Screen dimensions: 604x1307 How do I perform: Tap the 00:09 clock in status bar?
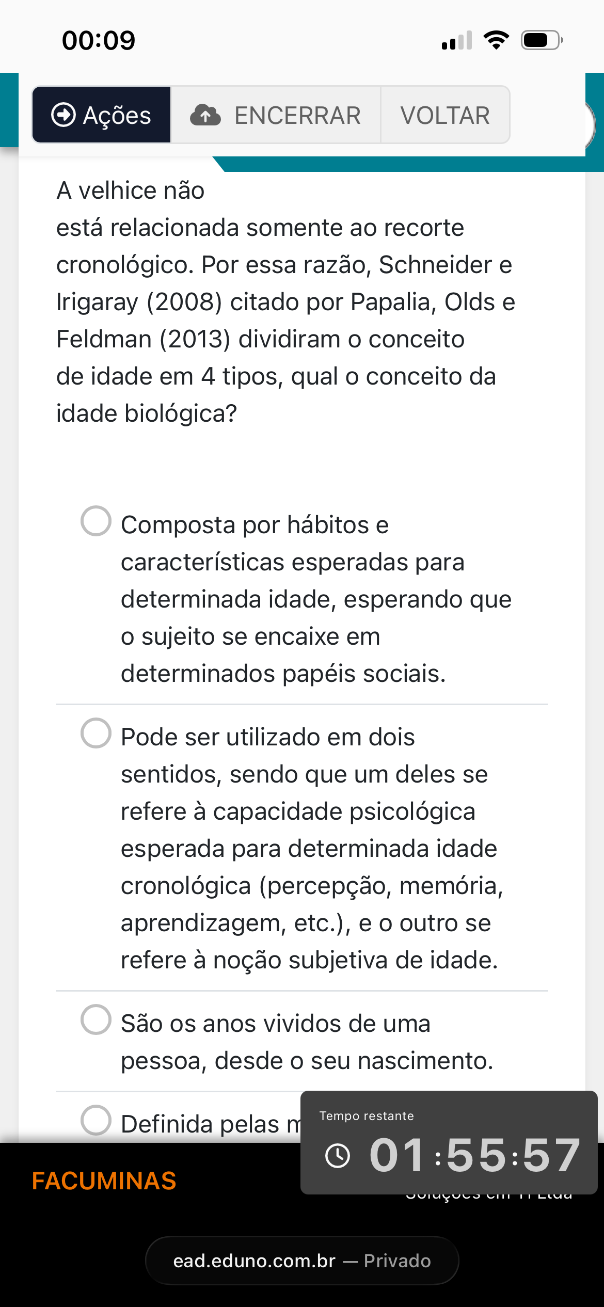(99, 40)
